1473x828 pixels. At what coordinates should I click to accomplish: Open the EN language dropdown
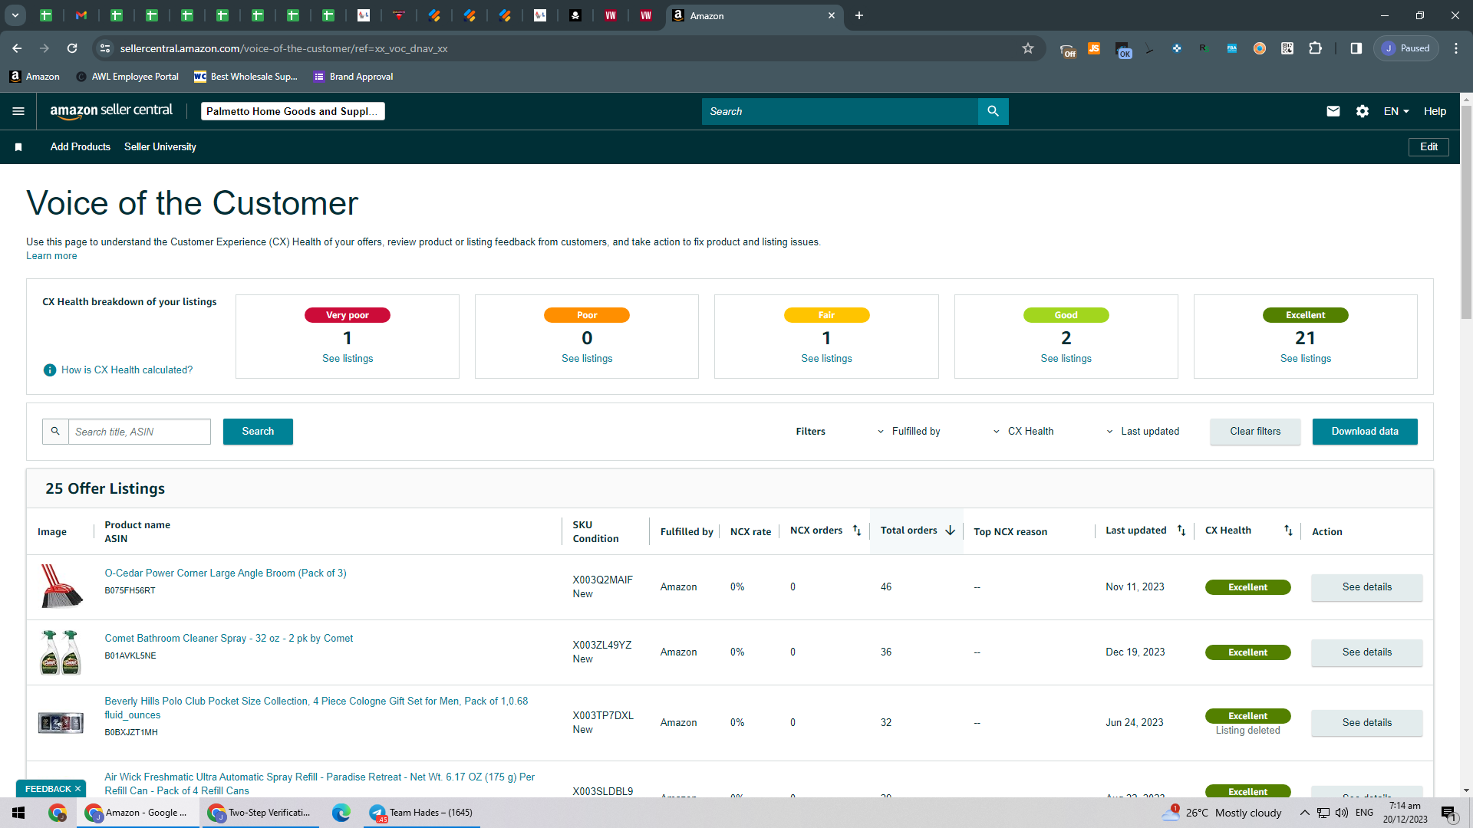[1396, 111]
